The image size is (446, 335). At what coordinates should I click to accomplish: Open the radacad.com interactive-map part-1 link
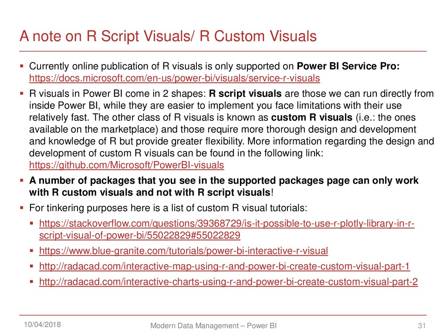point(224,266)
